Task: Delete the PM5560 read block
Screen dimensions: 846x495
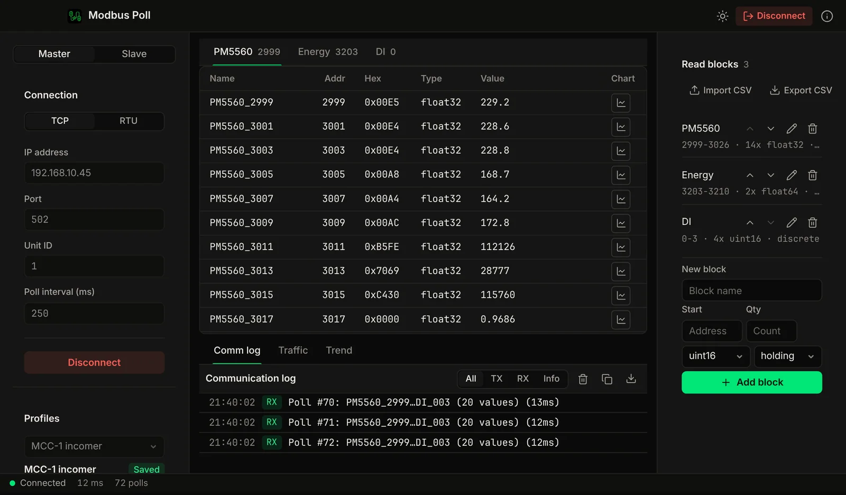Action: click(x=813, y=129)
